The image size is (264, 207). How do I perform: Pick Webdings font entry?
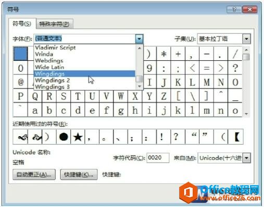pyautogui.click(x=84, y=60)
